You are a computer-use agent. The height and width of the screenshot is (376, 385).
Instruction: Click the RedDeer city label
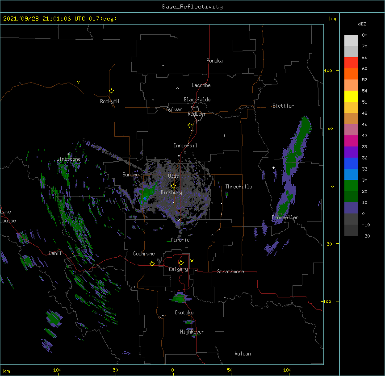pos(197,114)
